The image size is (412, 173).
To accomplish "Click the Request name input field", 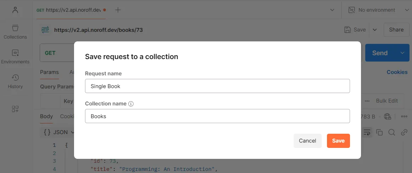I will pos(217,86).
